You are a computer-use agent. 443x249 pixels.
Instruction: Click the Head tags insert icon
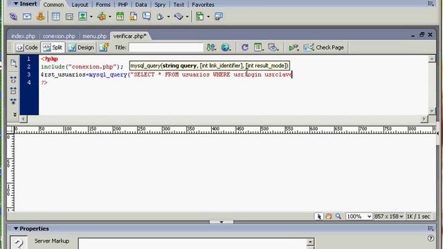click(x=160, y=17)
